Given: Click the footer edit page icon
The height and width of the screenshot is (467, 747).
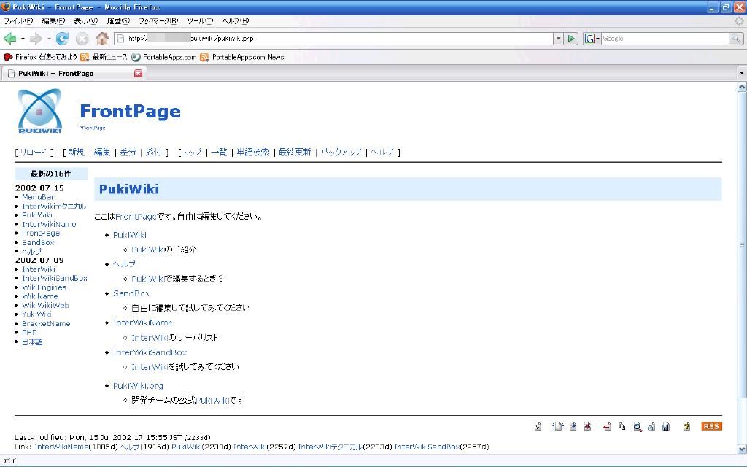Looking at the screenshot, I should point(573,426).
